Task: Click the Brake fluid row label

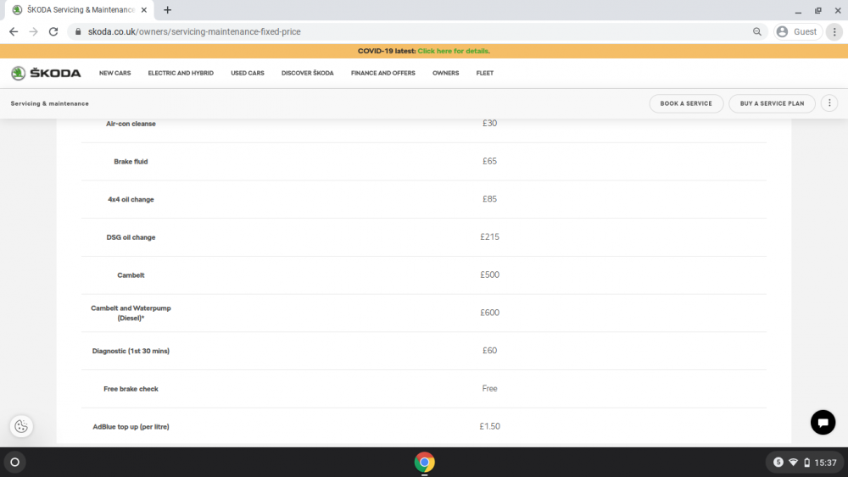Action: (x=131, y=162)
